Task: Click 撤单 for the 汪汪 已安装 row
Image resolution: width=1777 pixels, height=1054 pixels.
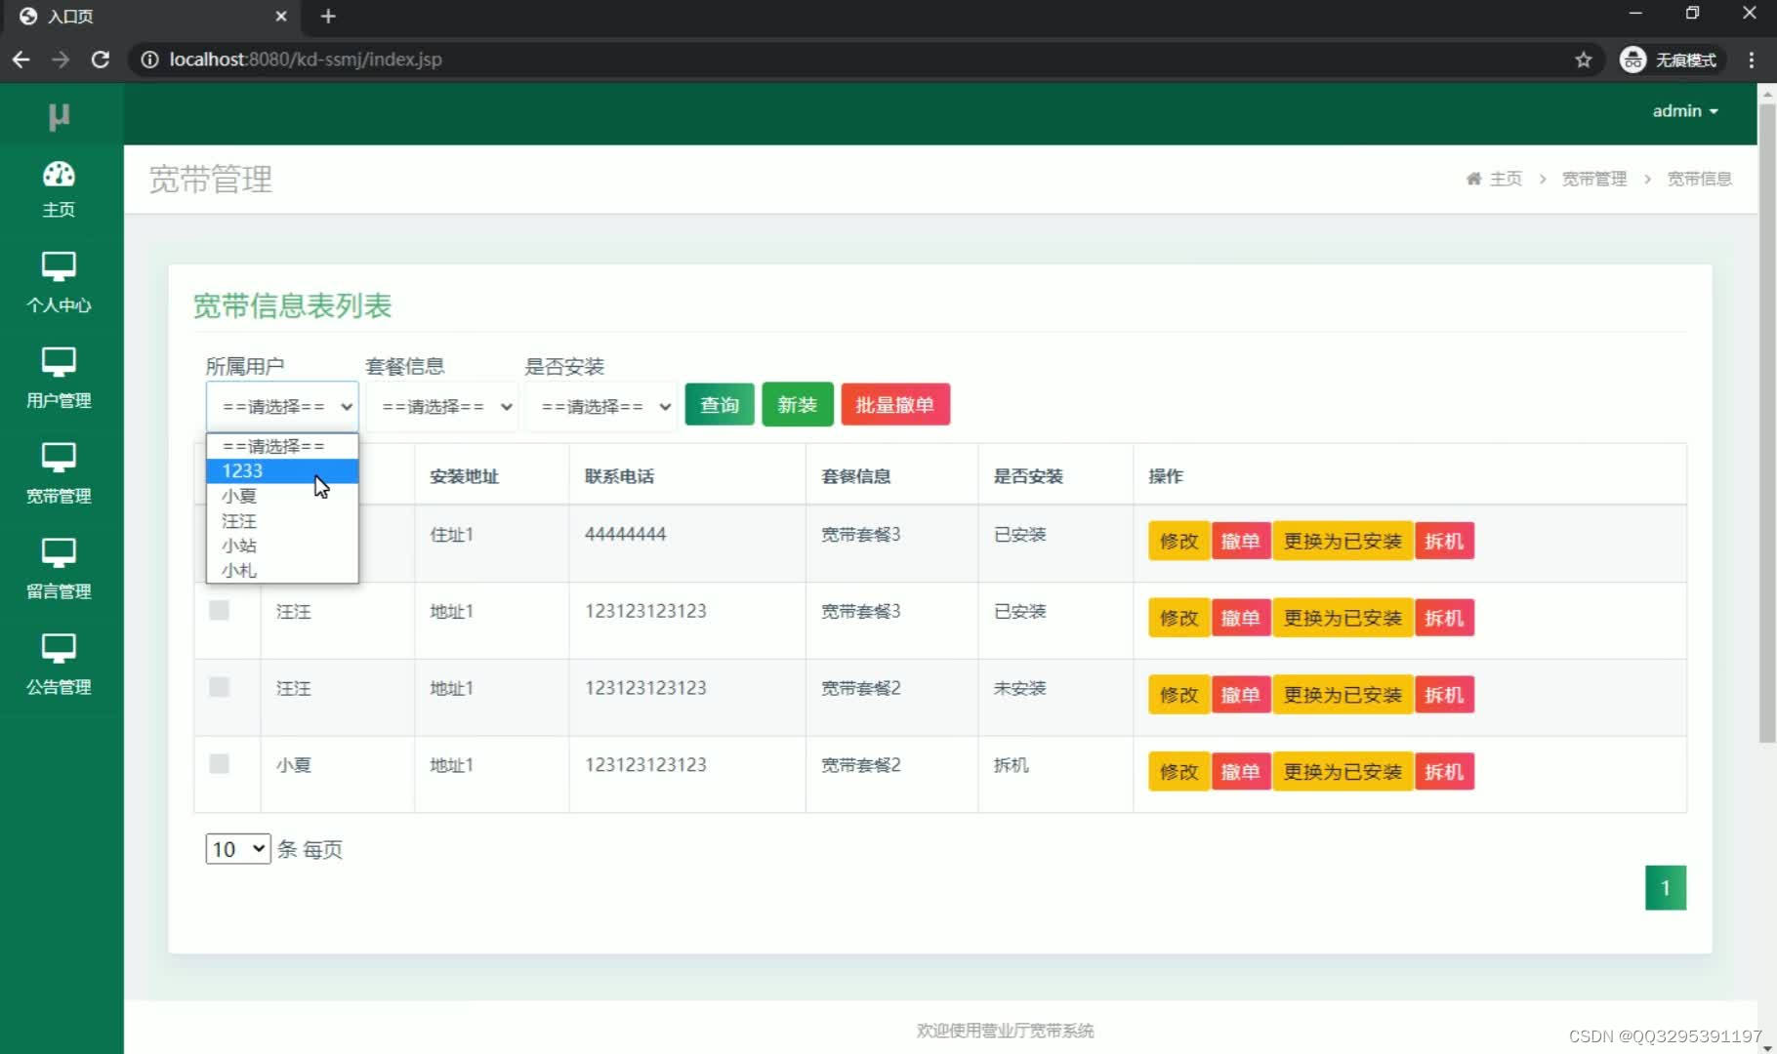Action: (x=1241, y=618)
